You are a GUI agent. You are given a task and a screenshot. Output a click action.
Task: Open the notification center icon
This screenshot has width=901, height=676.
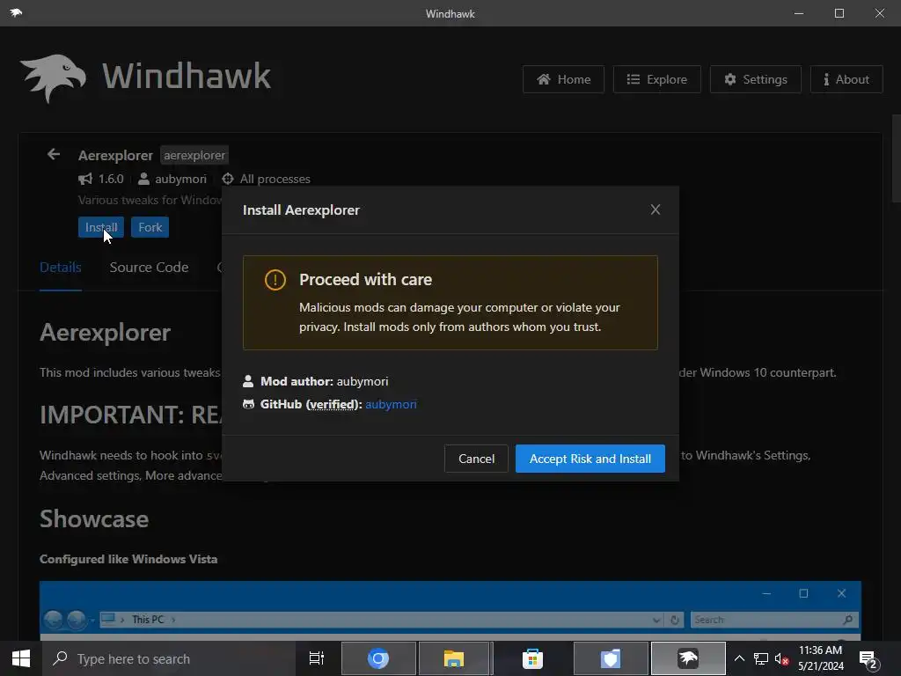click(868, 659)
